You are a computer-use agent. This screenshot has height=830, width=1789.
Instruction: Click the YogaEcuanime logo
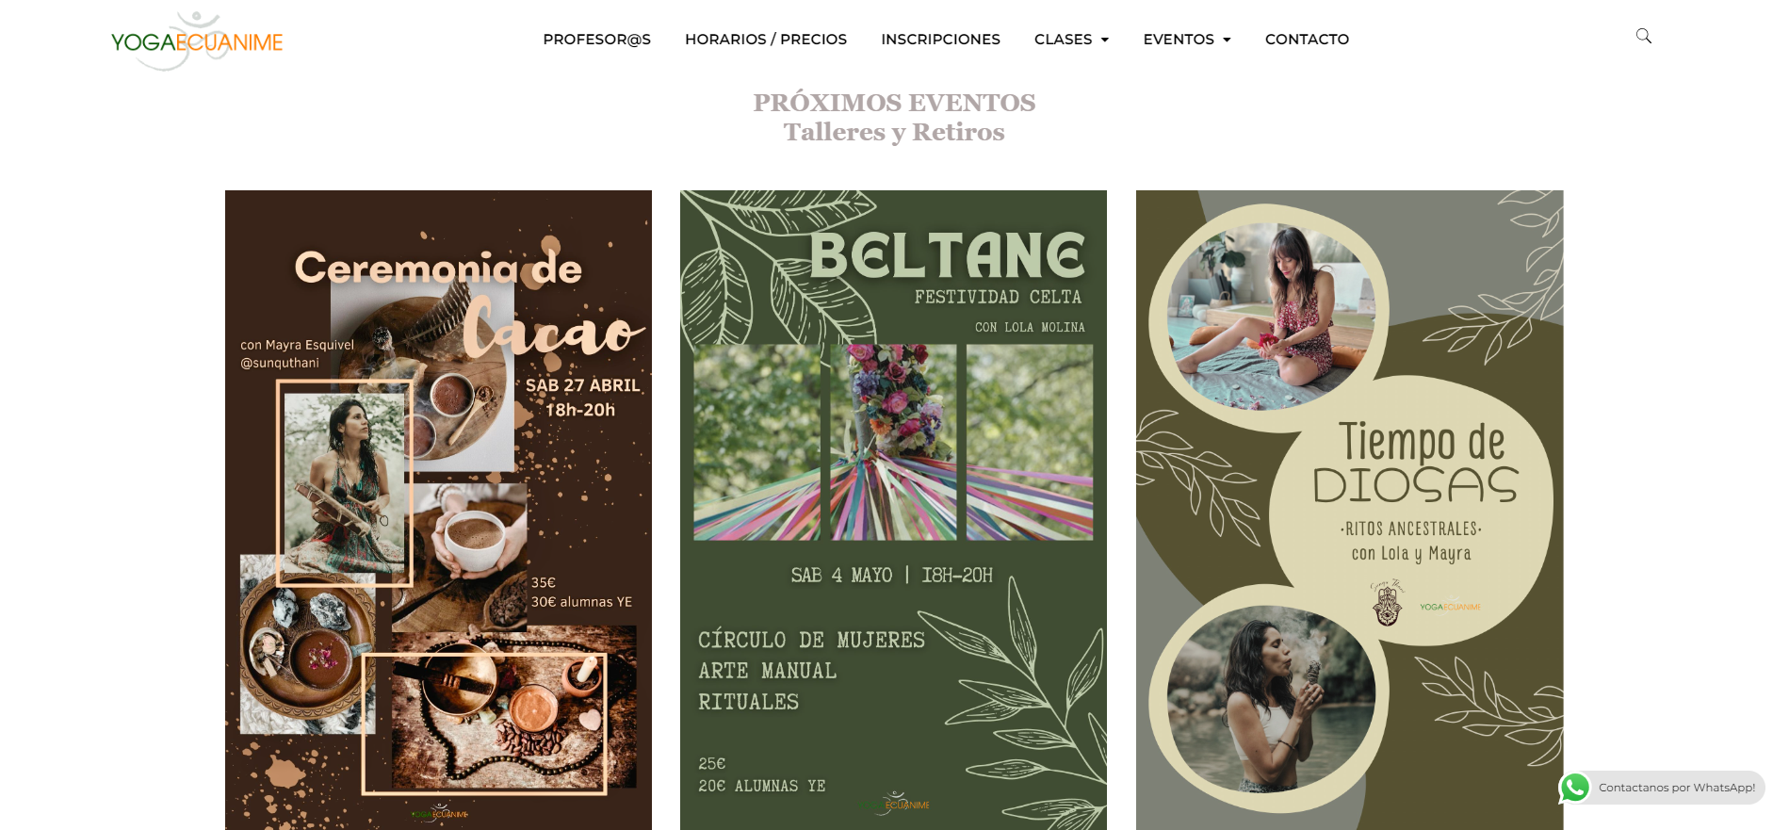[197, 41]
